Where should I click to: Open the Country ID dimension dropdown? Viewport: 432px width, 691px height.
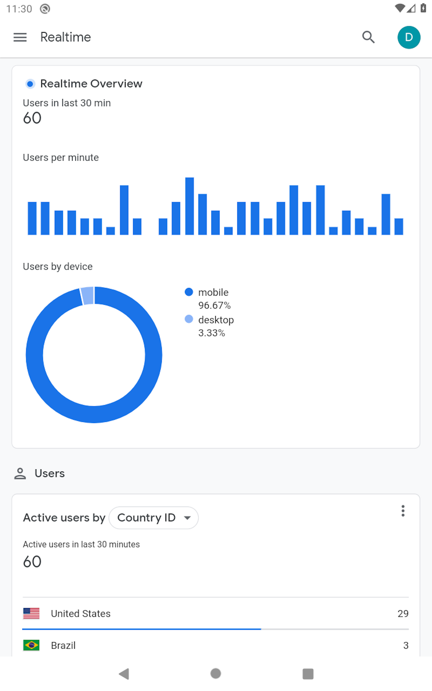click(154, 518)
